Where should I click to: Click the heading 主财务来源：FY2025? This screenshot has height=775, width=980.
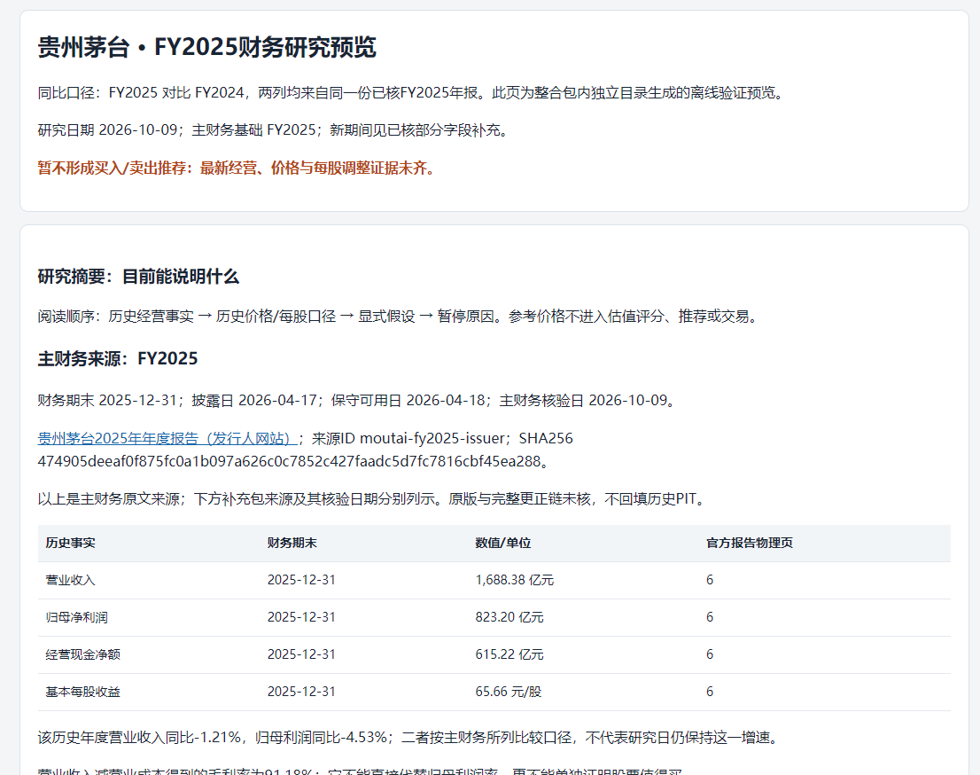click(x=118, y=359)
